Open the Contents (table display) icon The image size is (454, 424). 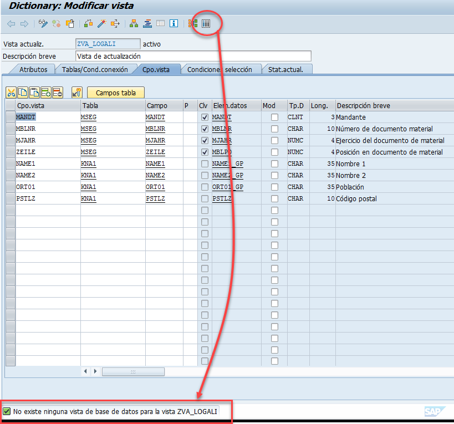coord(206,23)
